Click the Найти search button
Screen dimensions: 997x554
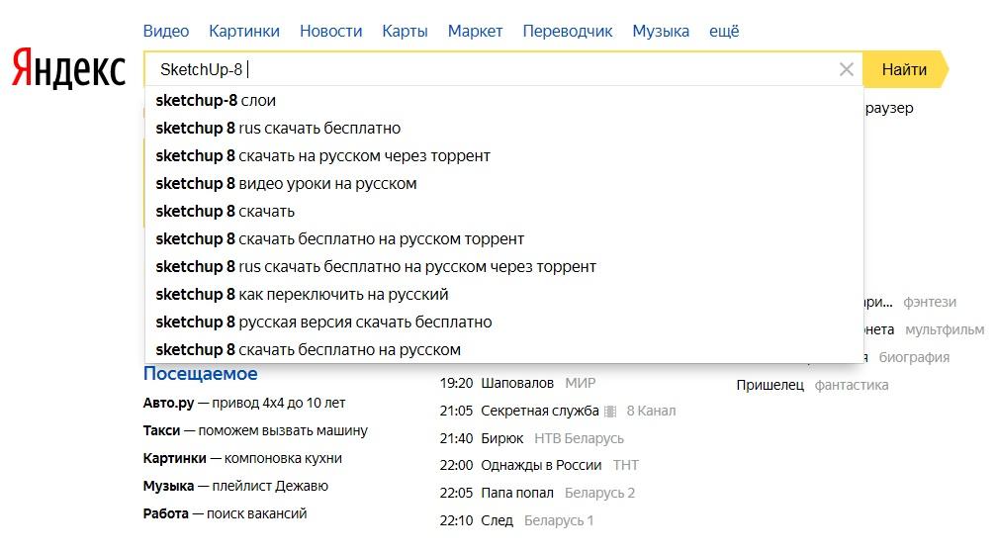[904, 69]
